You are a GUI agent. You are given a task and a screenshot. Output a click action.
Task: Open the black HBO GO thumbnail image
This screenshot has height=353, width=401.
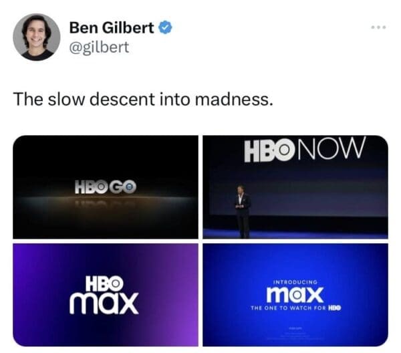click(x=106, y=187)
